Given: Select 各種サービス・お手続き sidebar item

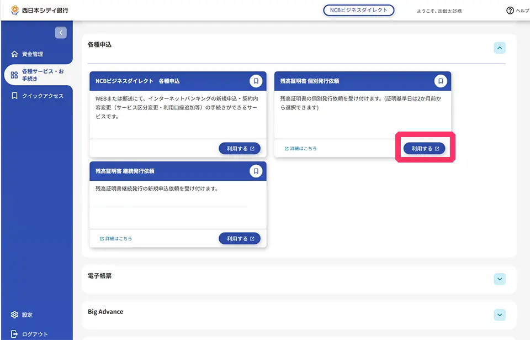Looking at the screenshot, I should 39,75.
